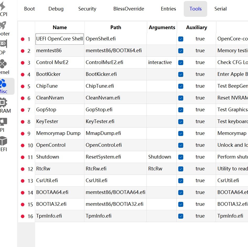Switch to the Entries tab

169,9
